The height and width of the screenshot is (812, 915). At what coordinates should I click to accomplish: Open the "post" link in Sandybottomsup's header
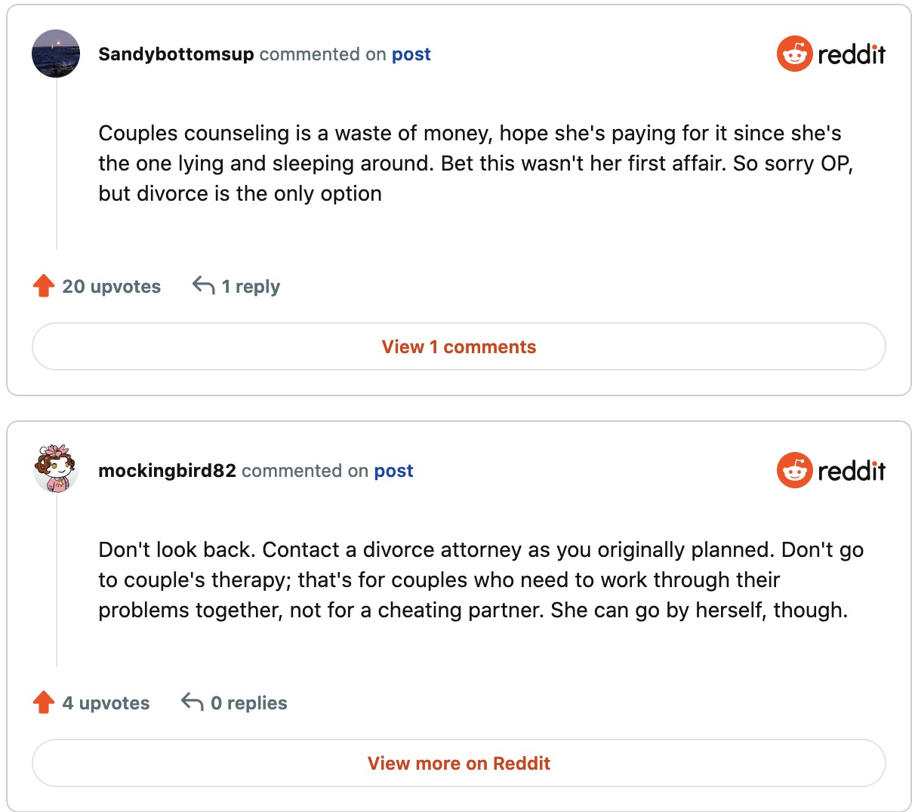(x=411, y=54)
